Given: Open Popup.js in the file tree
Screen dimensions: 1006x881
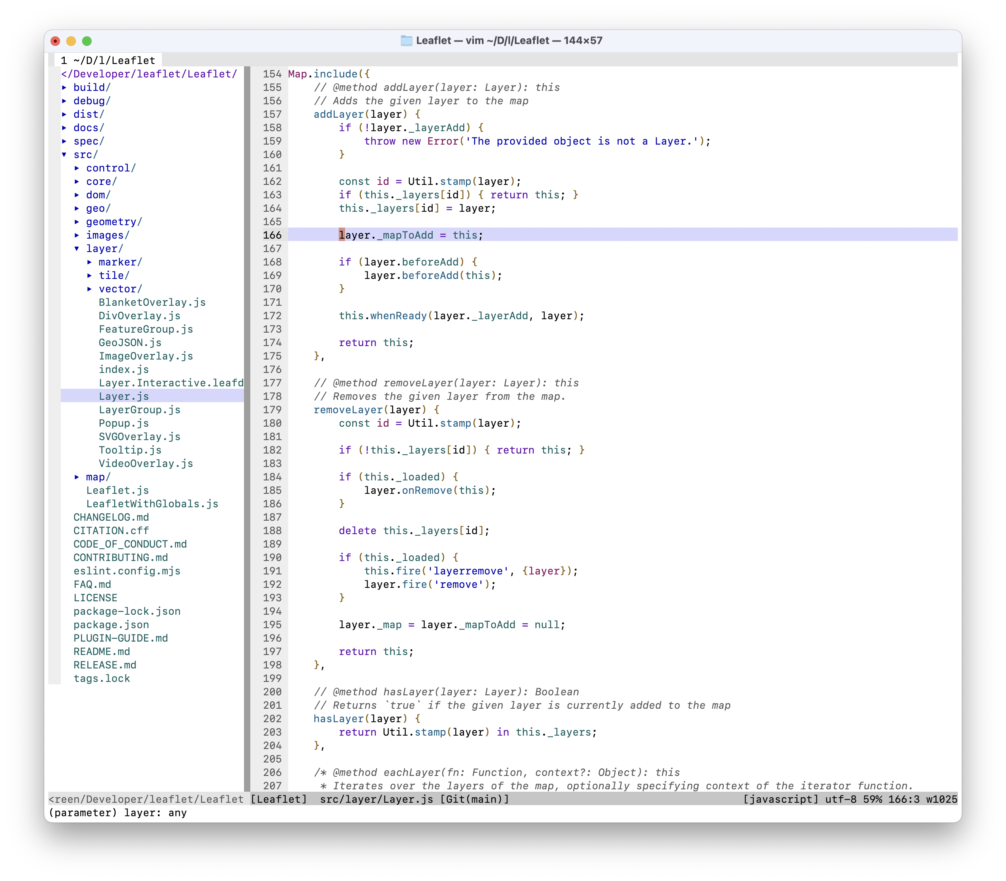Looking at the screenshot, I should click(124, 423).
